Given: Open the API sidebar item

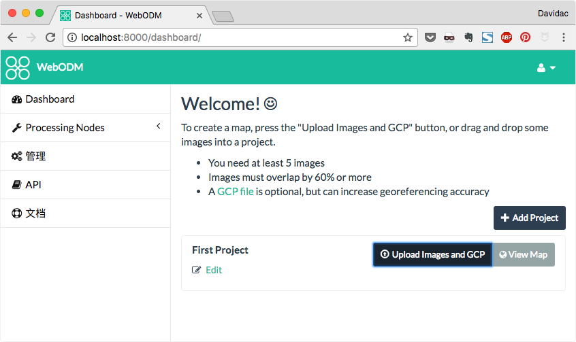Looking at the screenshot, I should tap(86, 185).
